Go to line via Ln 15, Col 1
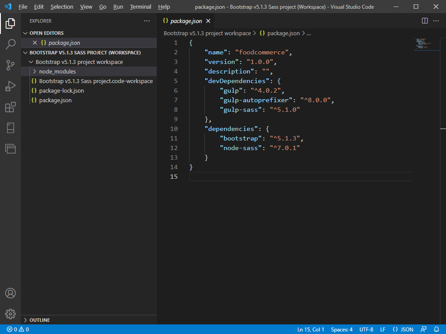 [x=311, y=330]
